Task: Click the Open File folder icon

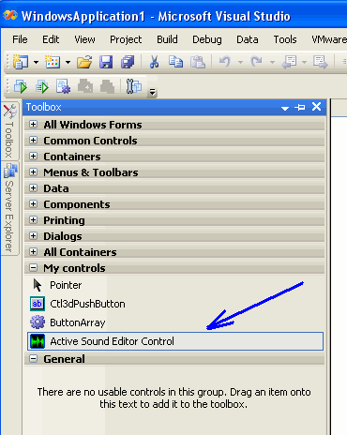Action: click(x=84, y=62)
